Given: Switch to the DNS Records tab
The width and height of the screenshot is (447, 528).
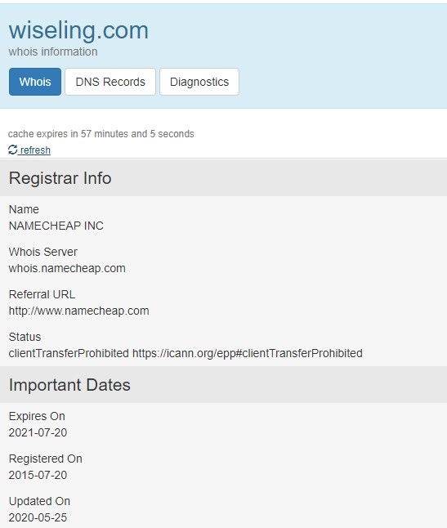Looking at the screenshot, I should (x=110, y=82).
